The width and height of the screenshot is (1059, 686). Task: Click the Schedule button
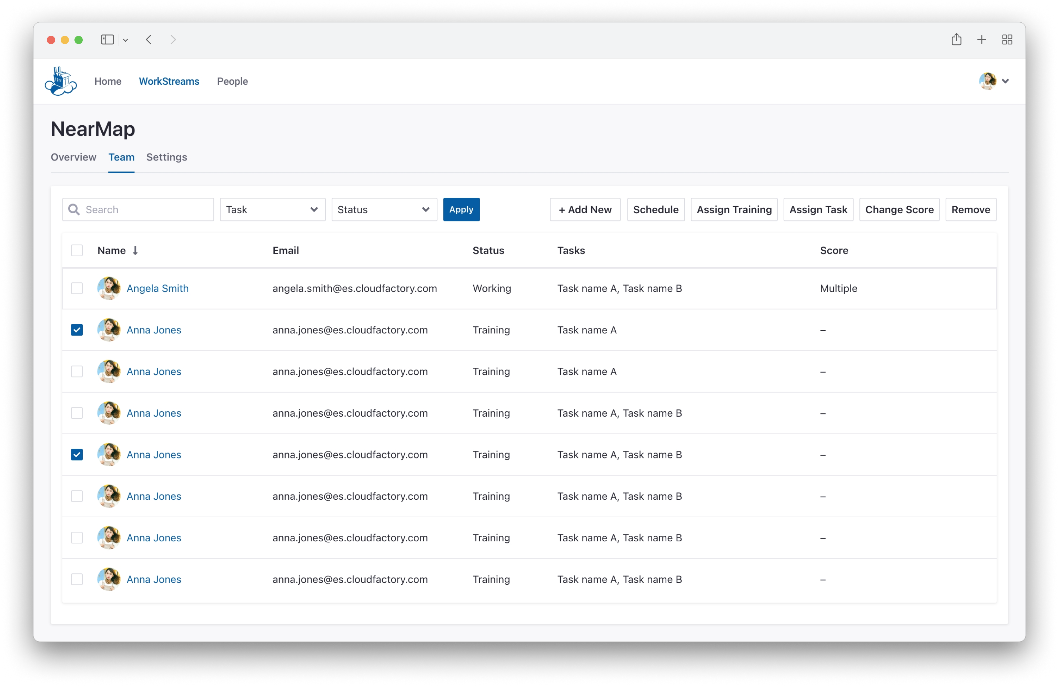656,209
